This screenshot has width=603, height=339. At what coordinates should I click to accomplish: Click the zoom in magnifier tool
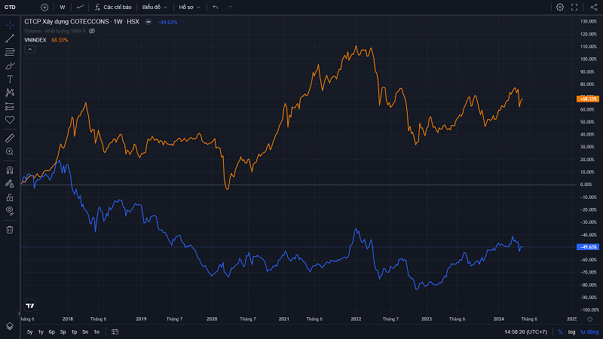coord(10,151)
